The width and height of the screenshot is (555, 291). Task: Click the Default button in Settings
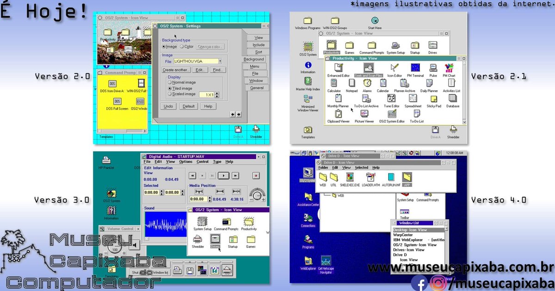point(188,106)
